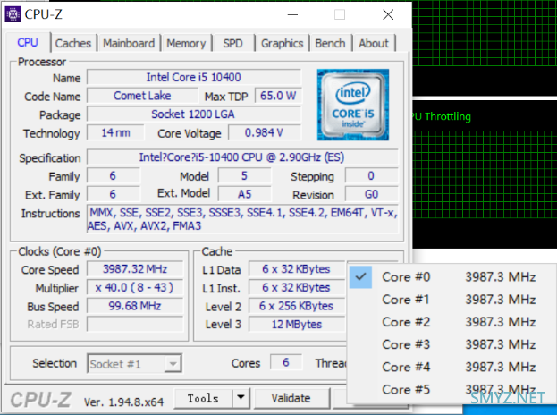The width and height of the screenshot is (557, 415).
Task: Click Ver. 1.94.8.x64 version text
Action: [x=124, y=402]
